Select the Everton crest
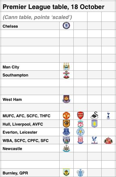 [x=66, y=132]
